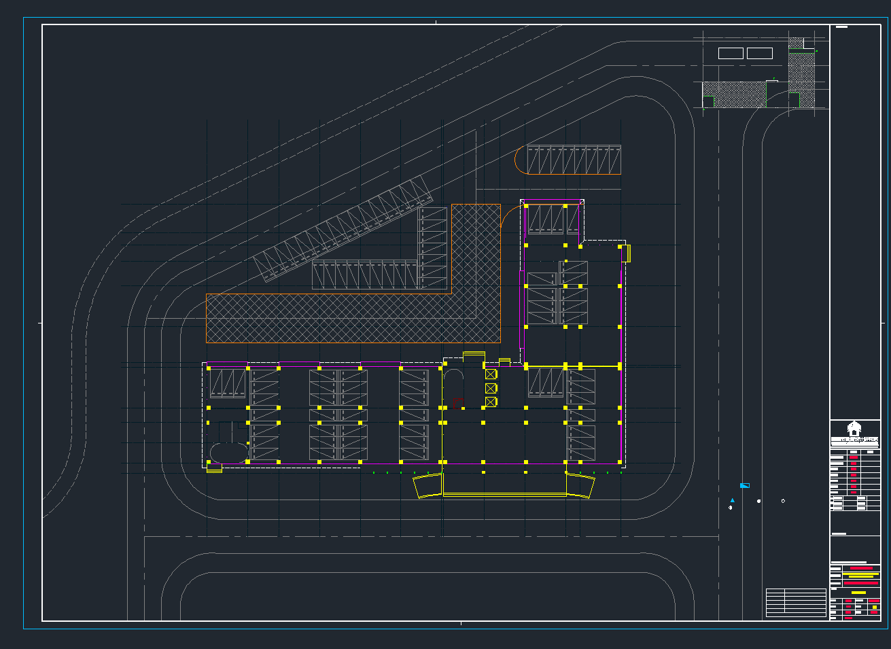Viewport: 891px width, 649px height.
Task: Select the blue rectangle marker on the road
Action: tap(745, 485)
